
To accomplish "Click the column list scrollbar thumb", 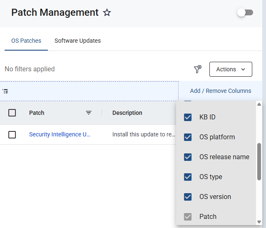I will (259, 162).
